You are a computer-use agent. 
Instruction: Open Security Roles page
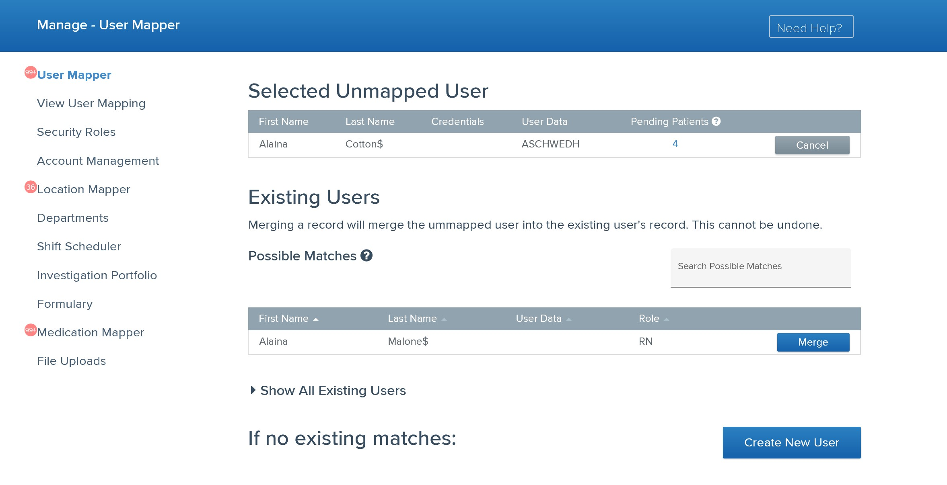(76, 132)
